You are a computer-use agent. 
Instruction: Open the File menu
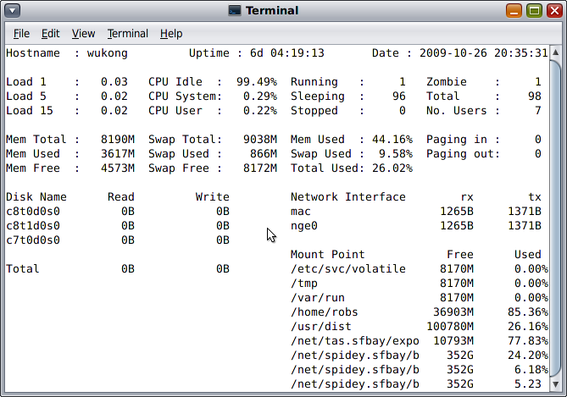[x=21, y=34]
